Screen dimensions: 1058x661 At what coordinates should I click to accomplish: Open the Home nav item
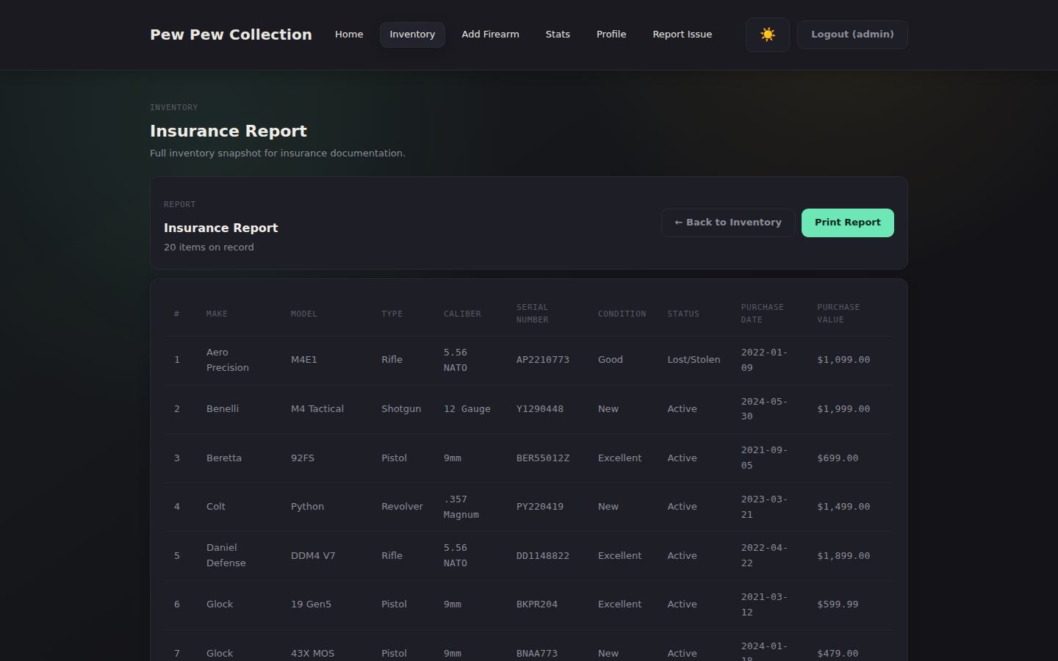[x=349, y=35]
